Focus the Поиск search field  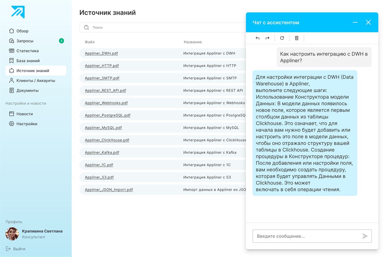pos(163,28)
